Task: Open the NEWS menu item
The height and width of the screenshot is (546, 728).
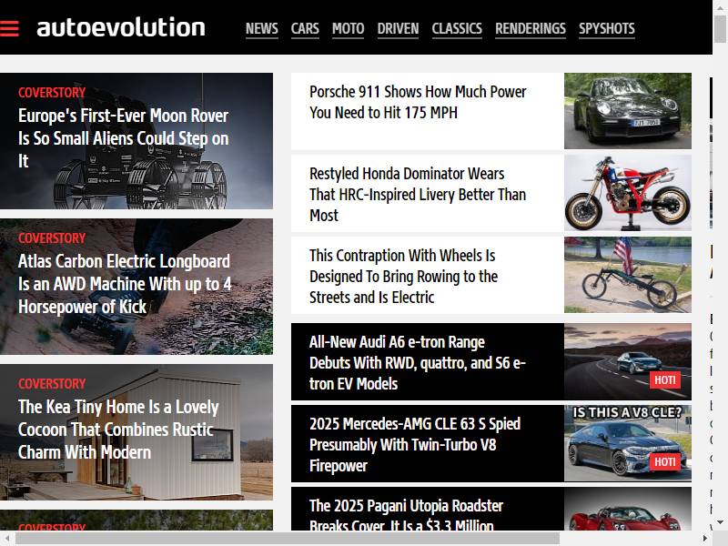Action: [262, 29]
